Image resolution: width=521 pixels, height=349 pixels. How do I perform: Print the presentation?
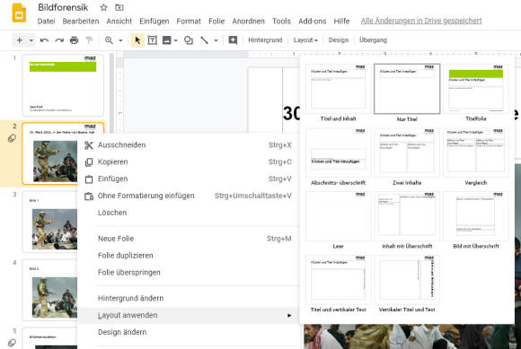point(74,40)
